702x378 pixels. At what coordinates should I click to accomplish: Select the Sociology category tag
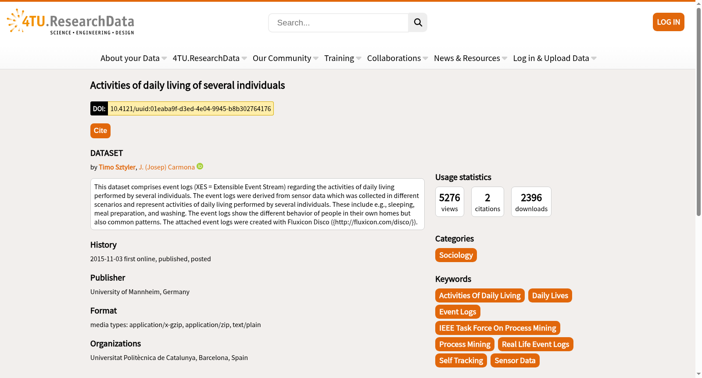point(456,255)
